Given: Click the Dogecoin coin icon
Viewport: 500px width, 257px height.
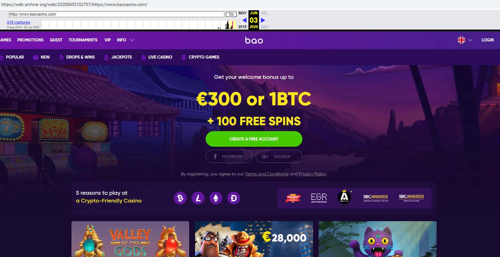Looking at the screenshot, I should point(233,198).
